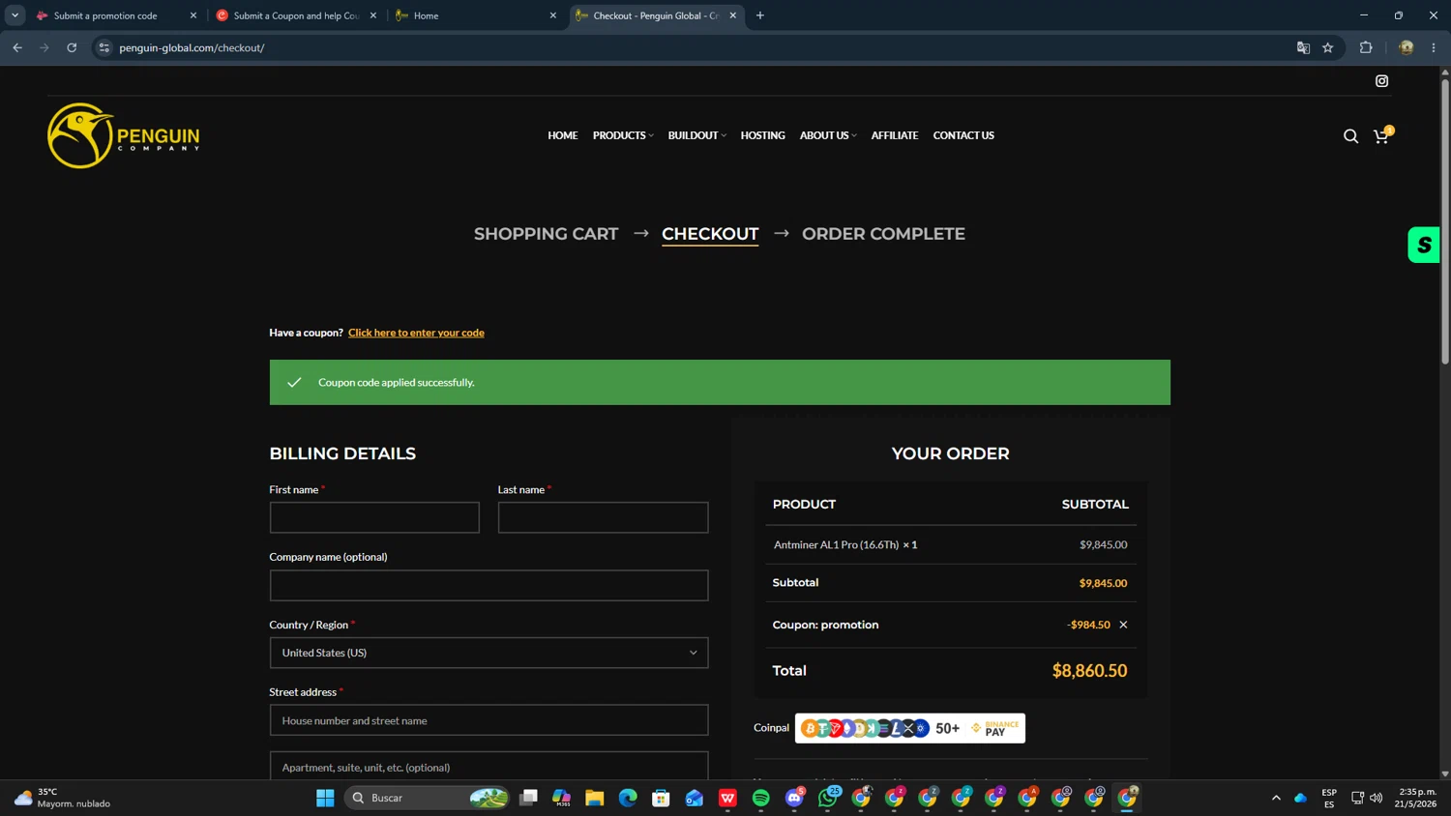Open WhatsApp from the taskbar

(x=828, y=798)
